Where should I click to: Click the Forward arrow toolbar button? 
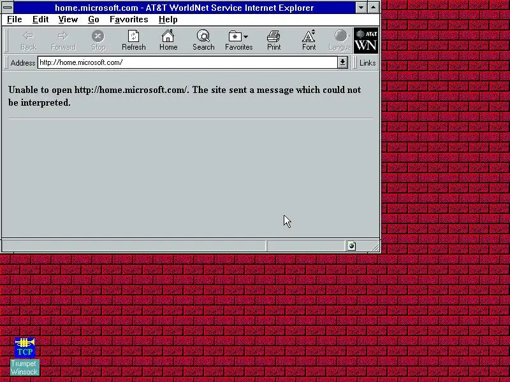click(63, 40)
